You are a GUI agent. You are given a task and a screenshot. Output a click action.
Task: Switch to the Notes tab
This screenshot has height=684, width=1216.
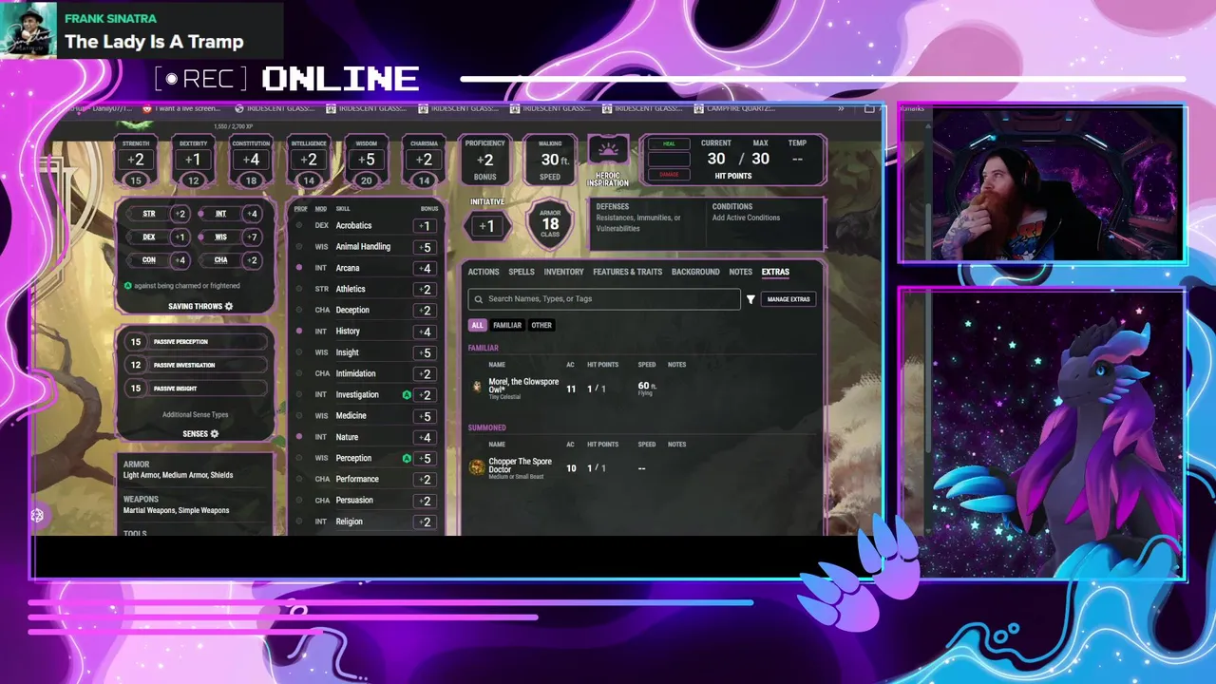point(741,272)
